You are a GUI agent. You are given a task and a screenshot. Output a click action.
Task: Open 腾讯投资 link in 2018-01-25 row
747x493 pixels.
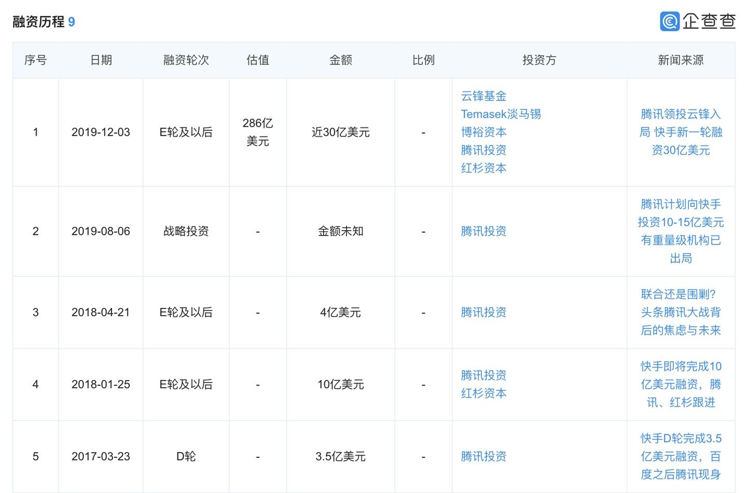click(483, 375)
